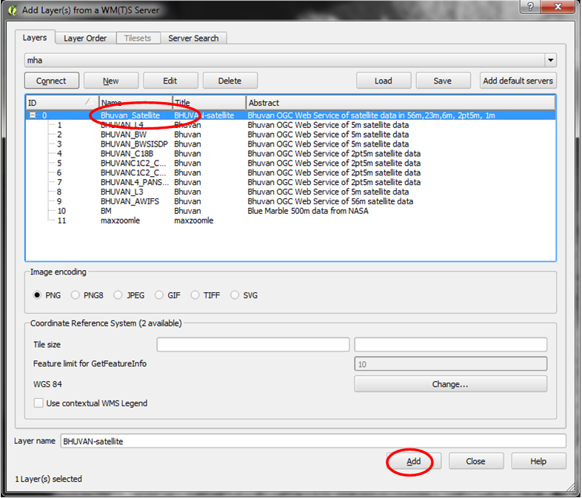Select the BHUVAN_C18B layer row
The height and width of the screenshot is (498, 582).
coord(290,153)
